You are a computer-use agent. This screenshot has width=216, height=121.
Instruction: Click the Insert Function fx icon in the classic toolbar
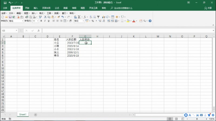[x=85, y=17]
